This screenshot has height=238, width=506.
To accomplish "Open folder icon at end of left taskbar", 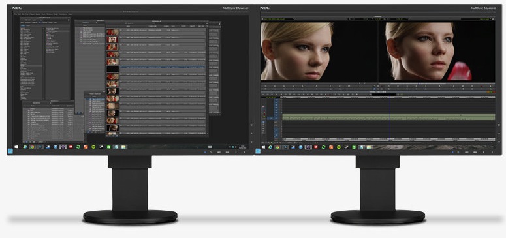I will [123, 147].
